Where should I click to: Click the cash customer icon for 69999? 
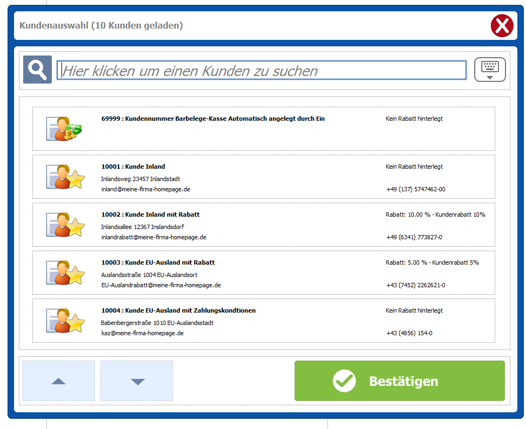point(64,129)
